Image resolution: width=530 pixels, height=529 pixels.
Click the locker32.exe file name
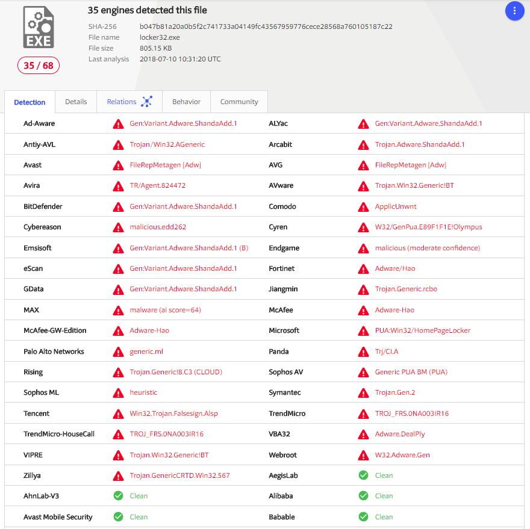(160, 37)
